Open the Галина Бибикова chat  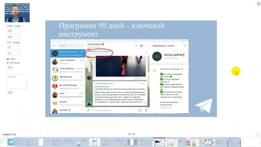pyautogui.click(x=68, y=62)
